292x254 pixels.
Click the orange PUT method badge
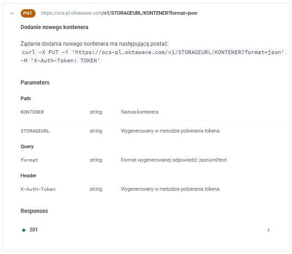click(x=28, y=13)
